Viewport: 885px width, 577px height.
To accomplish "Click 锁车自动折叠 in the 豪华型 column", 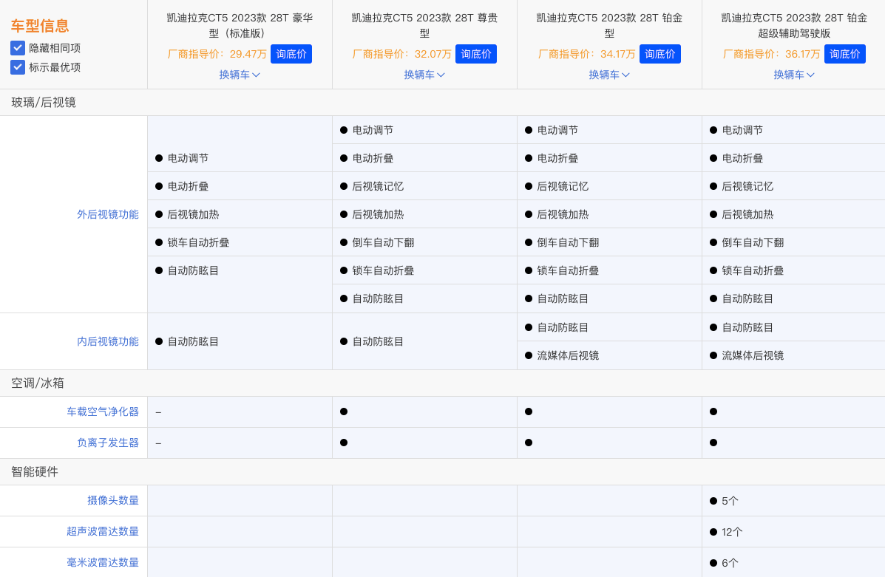I will [198, 242].
